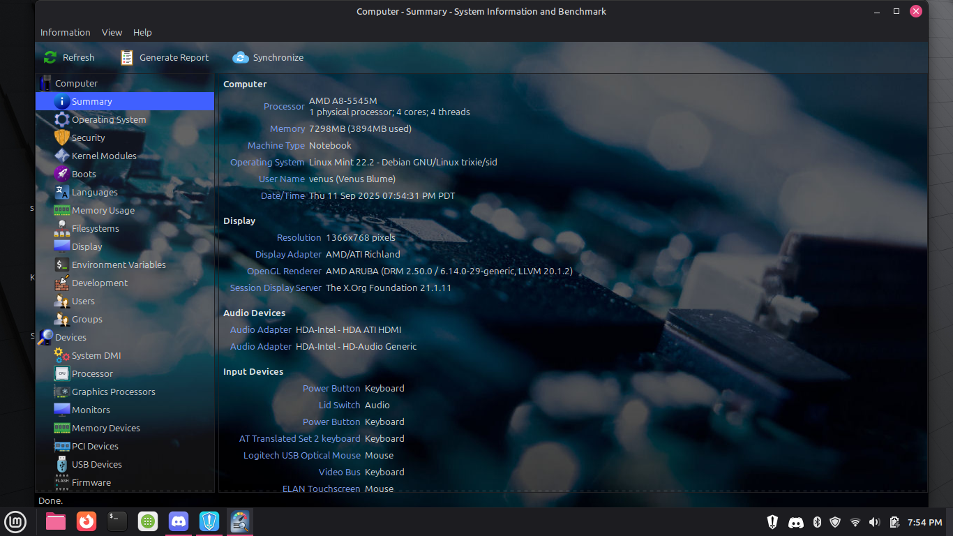Open the Groups icon entry
The width and height of the screenshot is (953, 536).
62,319
